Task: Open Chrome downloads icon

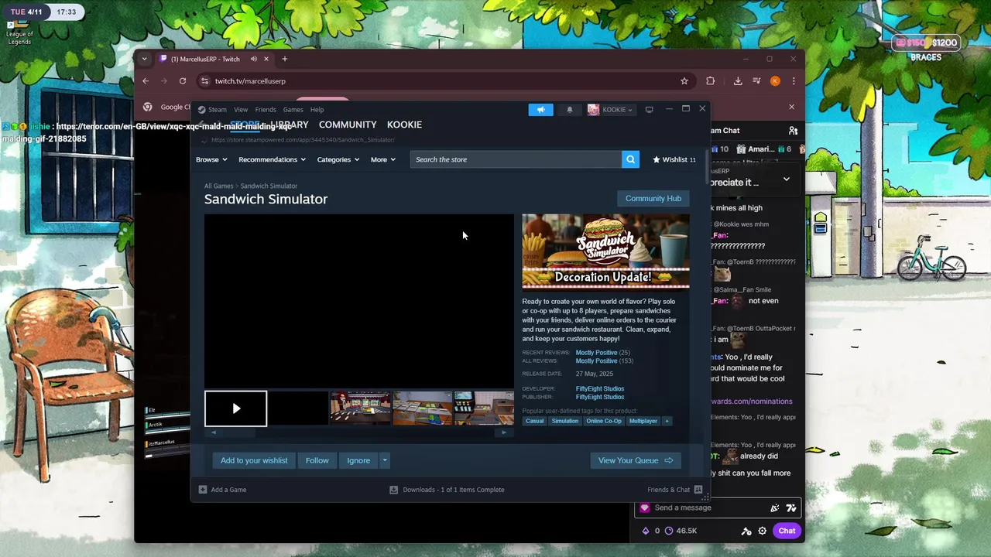Action: 738,81
